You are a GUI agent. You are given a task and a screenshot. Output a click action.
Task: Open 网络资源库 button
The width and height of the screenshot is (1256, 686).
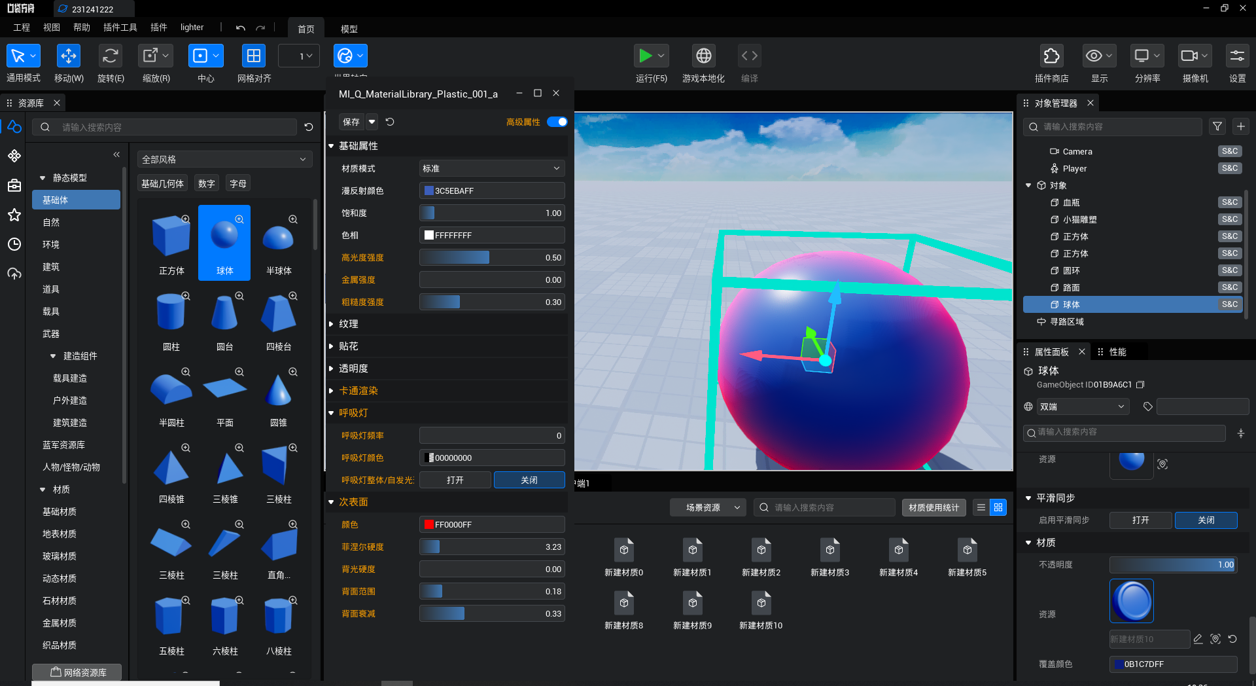(x=77, y=672)
